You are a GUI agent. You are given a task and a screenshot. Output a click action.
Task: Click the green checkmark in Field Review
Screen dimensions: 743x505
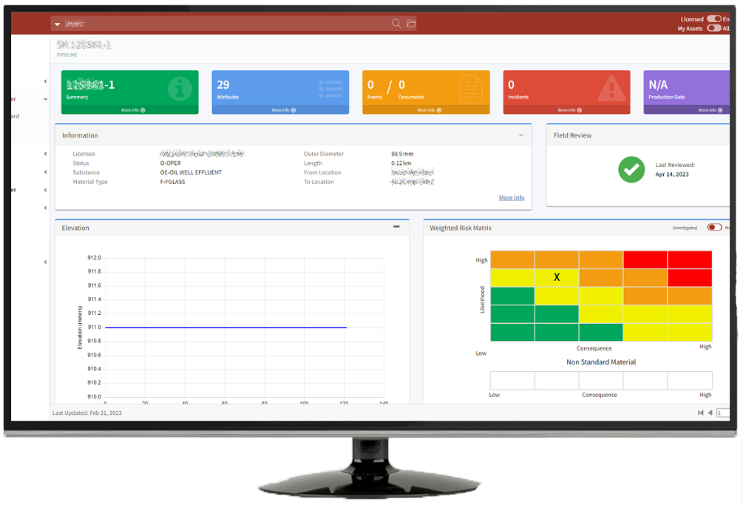(631, 170)
